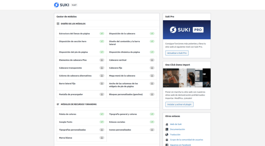Toggle Disposición del pie de página module
The image size is (265, 146).
(x=102, y=52)
